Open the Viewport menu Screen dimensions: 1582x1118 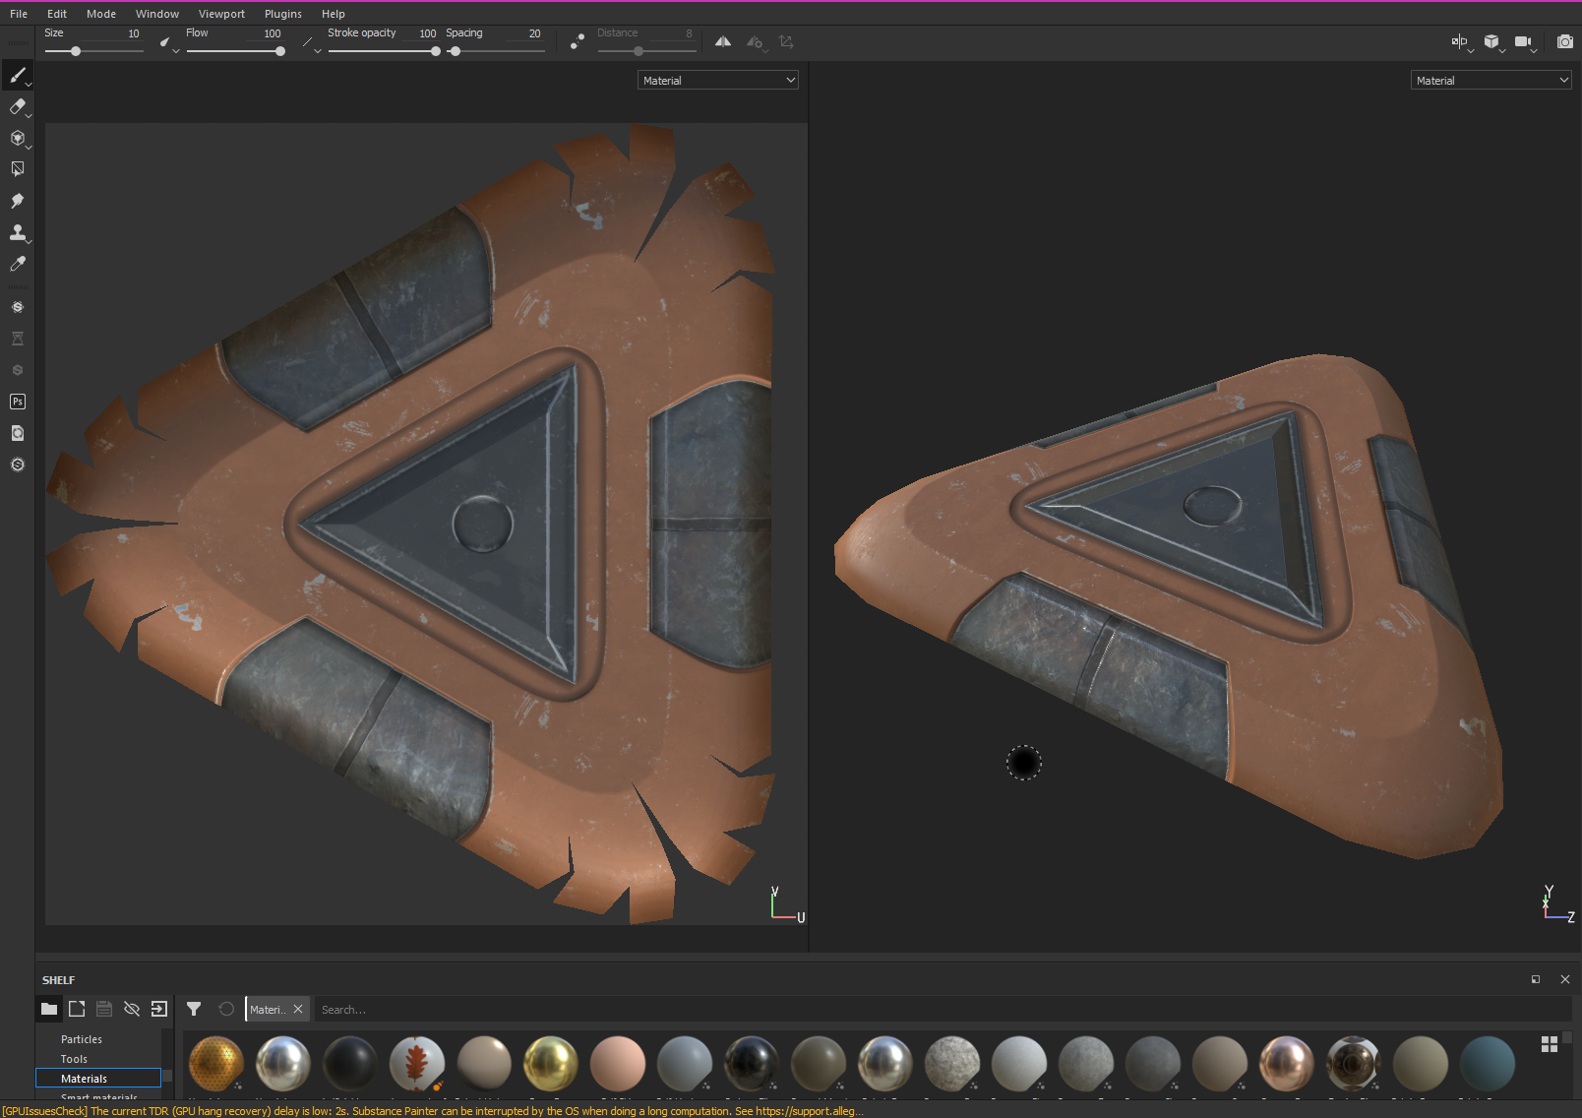(221, 14)
